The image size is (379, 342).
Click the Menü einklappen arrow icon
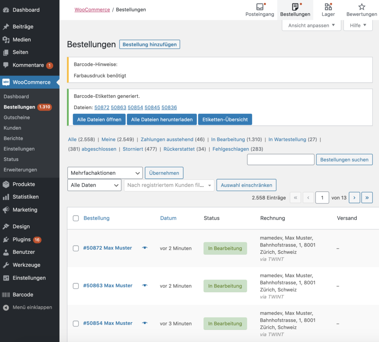[x=6, y=308]
